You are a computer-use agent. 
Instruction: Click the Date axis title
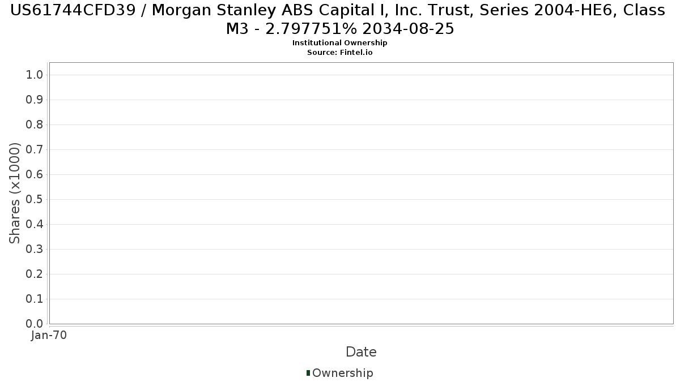point(361,352)
